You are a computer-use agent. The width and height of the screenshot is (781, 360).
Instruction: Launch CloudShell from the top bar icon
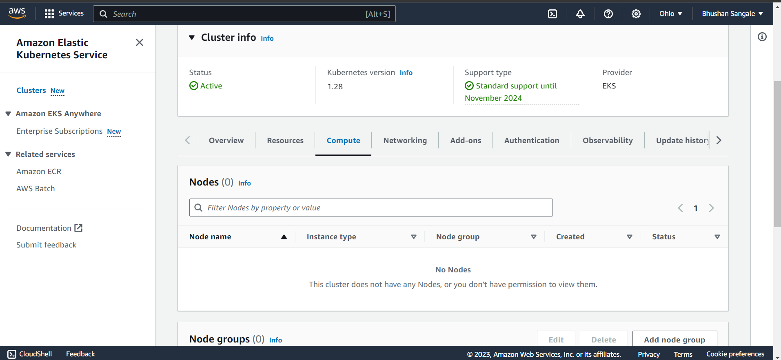click(x=552, y=14)
